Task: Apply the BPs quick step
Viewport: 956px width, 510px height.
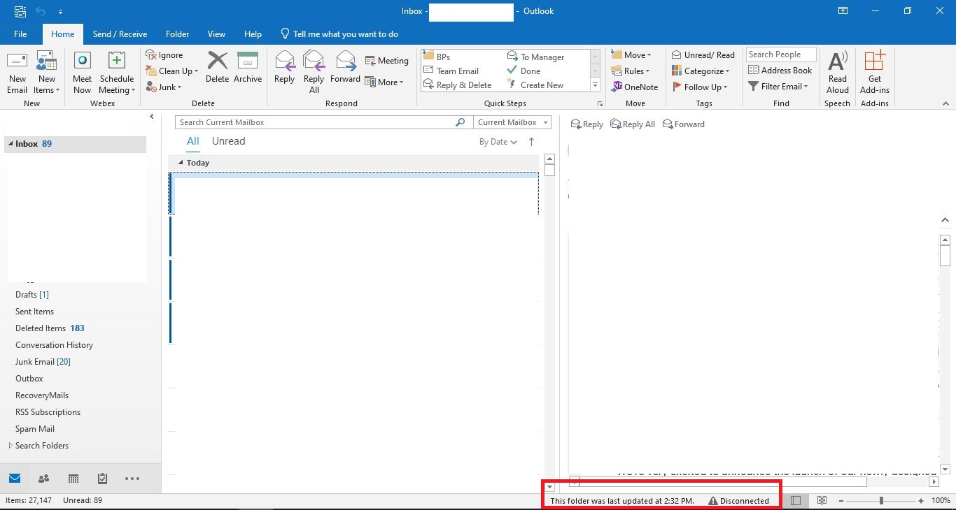Action: [x=437, y=57]
